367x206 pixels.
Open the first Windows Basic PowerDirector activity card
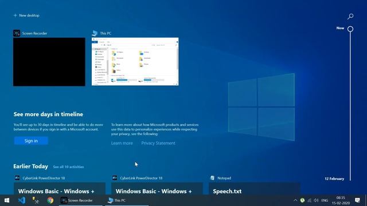point(60,188)
